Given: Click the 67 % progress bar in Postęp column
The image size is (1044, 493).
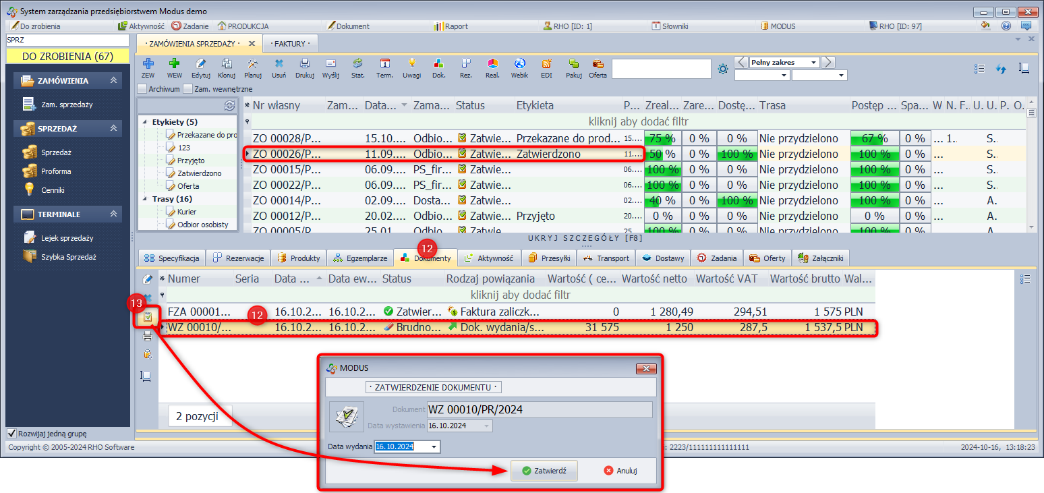Looking at the screenshot, I should point(874,138).
